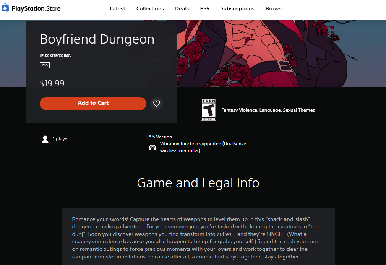
Task: Add Boyfriend Dungeon to wishlist with heart icon
Action: [157, 104]
